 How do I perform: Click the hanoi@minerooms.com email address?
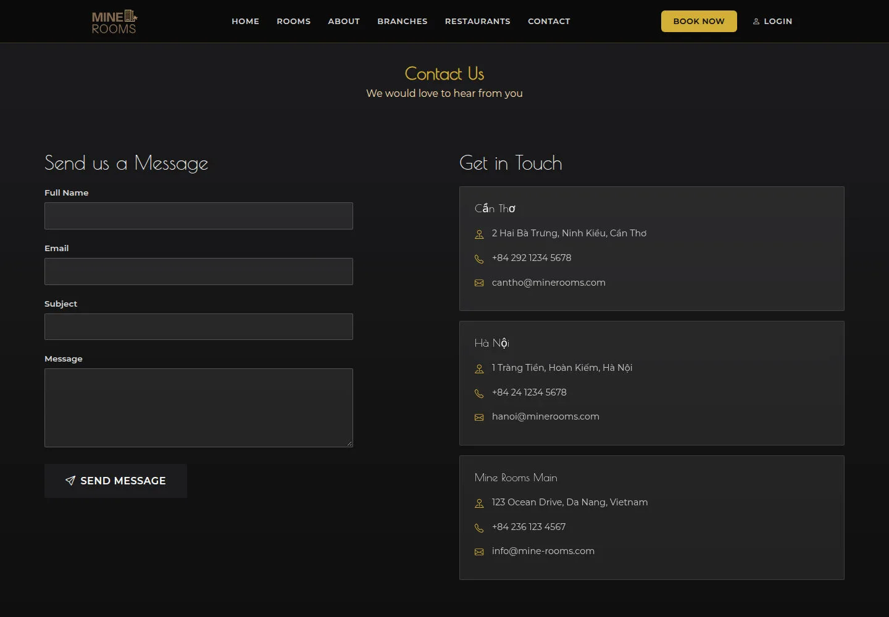pyautogui.click(x=546, y=416)
